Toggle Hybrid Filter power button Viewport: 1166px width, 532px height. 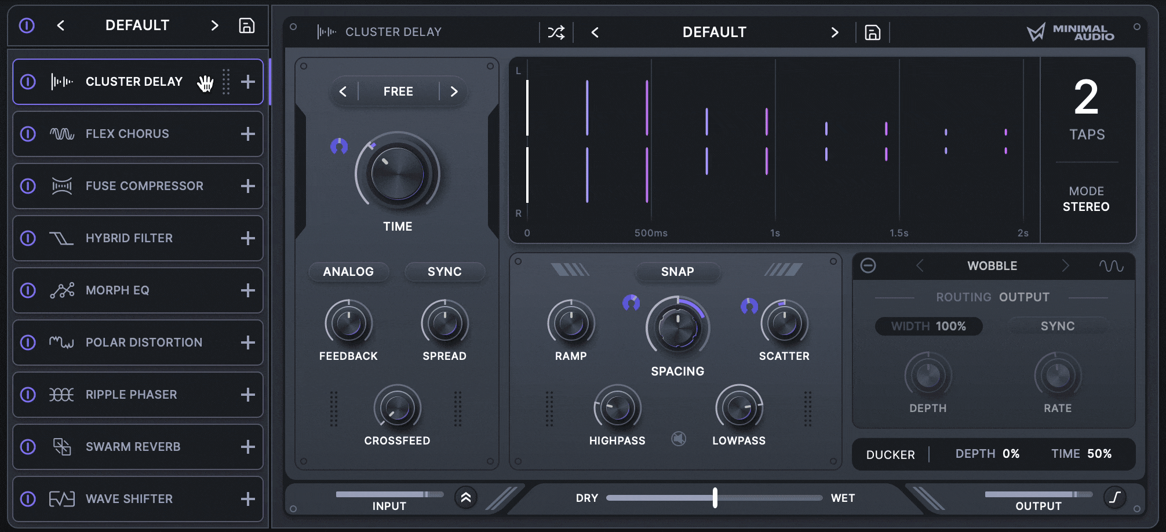point(28,238)
